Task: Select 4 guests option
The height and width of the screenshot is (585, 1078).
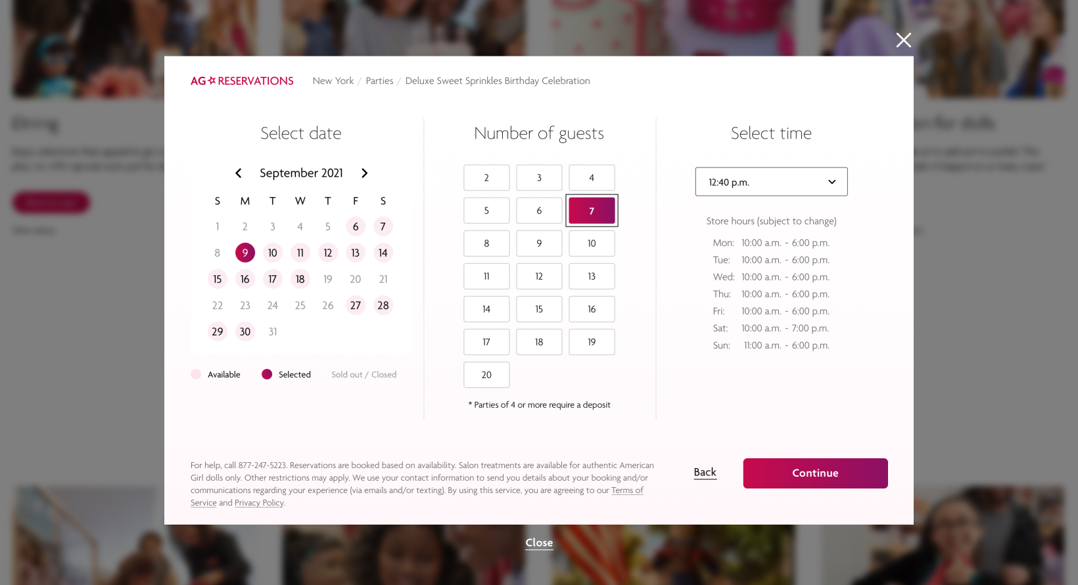Action: click(x=592, y=178)
